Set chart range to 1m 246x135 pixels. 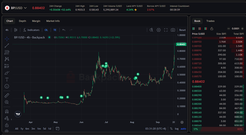point(39,129)
